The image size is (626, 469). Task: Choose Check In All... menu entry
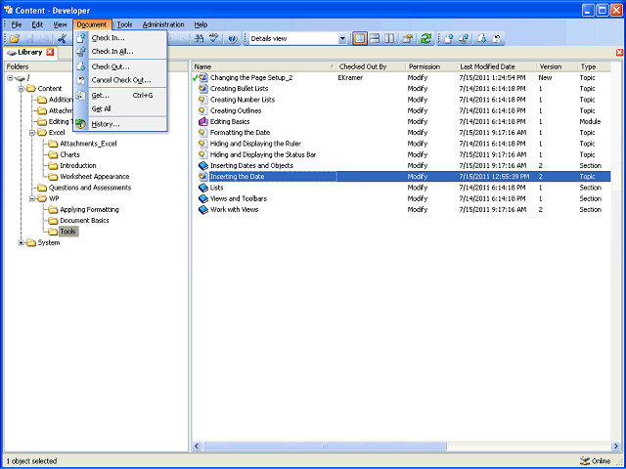[x=120, y=52]
